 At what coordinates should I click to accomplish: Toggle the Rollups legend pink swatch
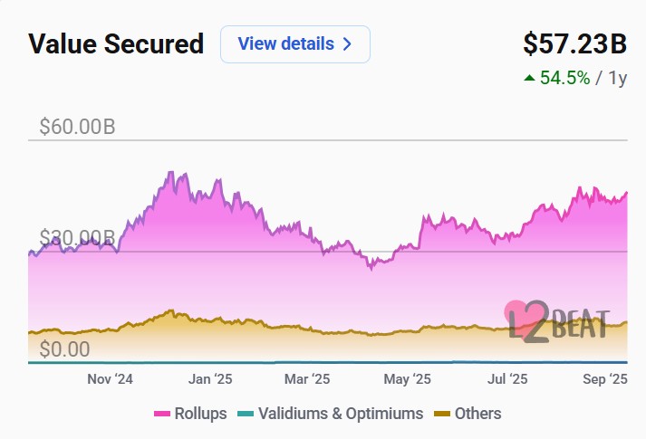point(162,414)
